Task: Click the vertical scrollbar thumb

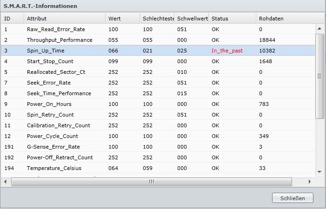Action: click(319, 76)
